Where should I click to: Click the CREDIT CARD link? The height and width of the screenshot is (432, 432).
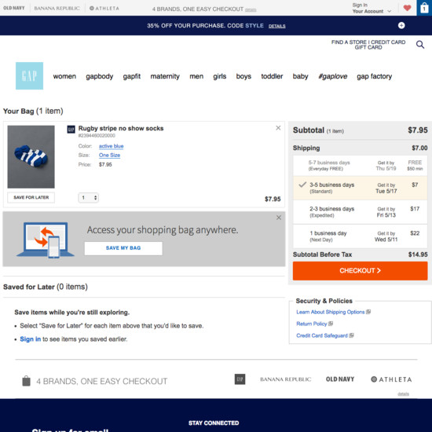click(x=388, y=42)
